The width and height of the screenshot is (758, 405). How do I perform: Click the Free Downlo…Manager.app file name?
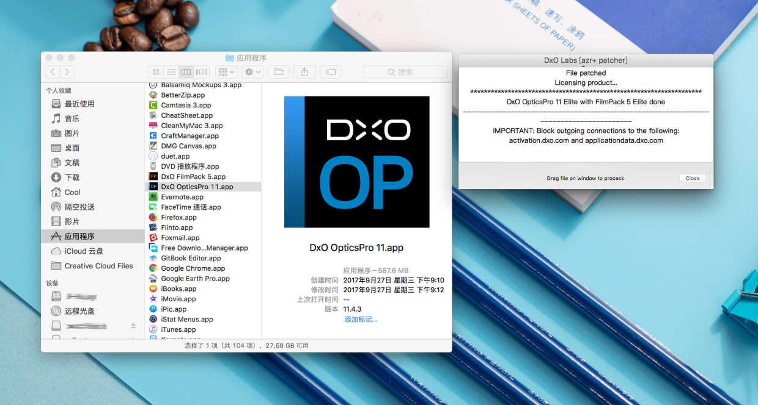coord(204,248)
